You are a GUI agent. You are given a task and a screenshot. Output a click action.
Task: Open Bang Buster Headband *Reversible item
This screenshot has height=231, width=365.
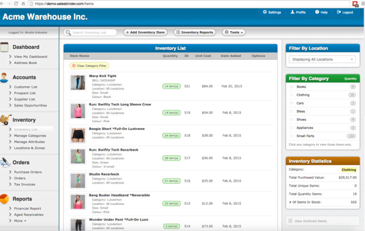click(119, 195)
